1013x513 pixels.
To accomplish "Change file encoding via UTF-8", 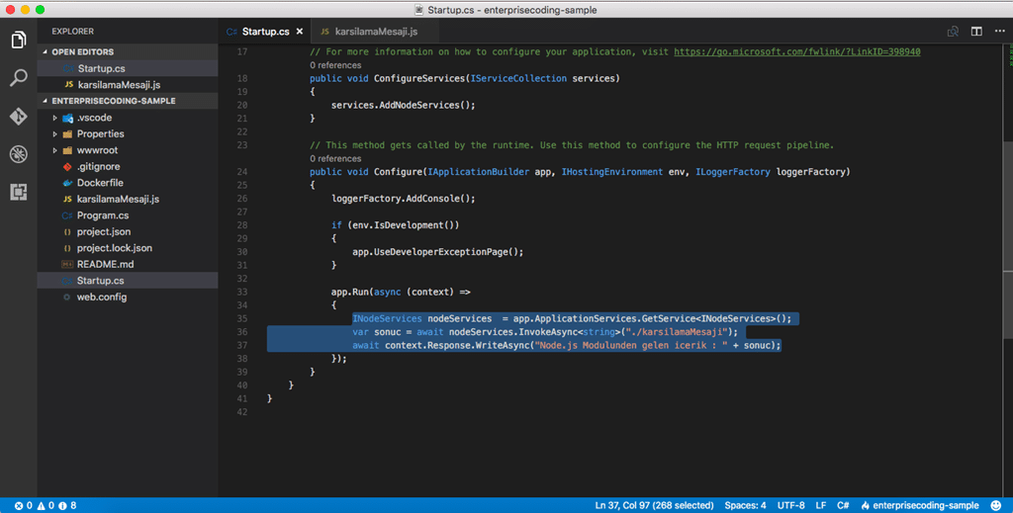I will (x=790, y=505).
